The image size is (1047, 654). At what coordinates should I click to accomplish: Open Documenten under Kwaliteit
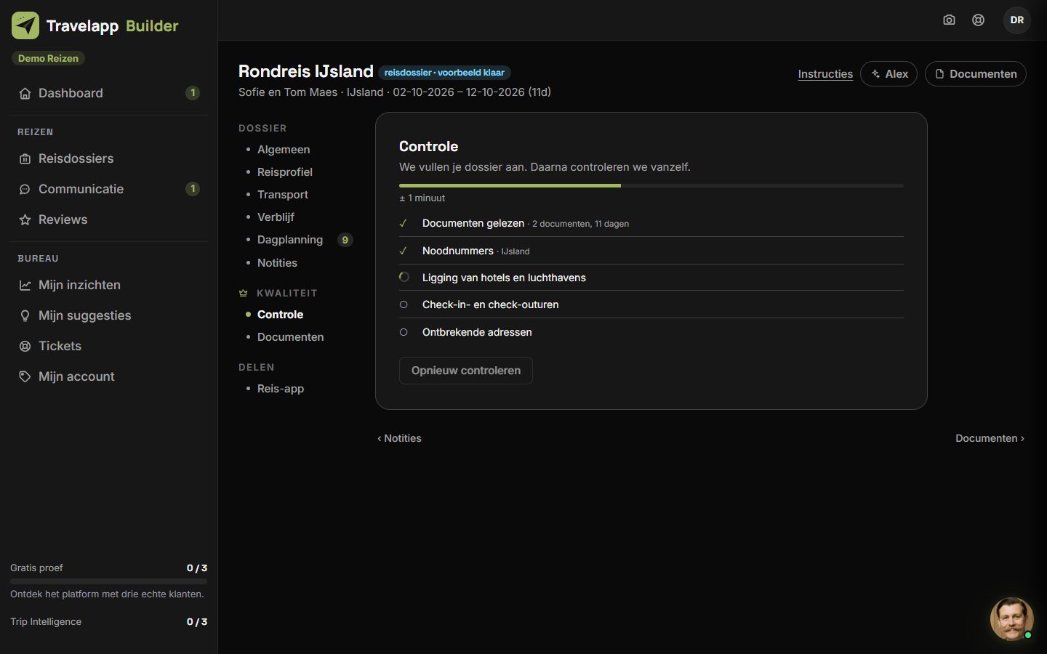(x=291, y=337)
